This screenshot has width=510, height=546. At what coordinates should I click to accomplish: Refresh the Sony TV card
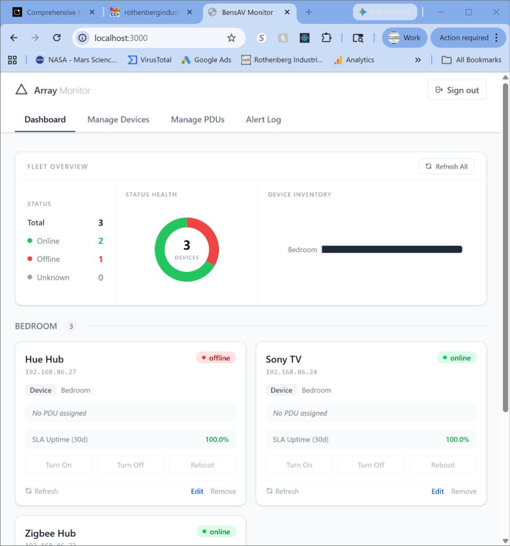[282, 491]
